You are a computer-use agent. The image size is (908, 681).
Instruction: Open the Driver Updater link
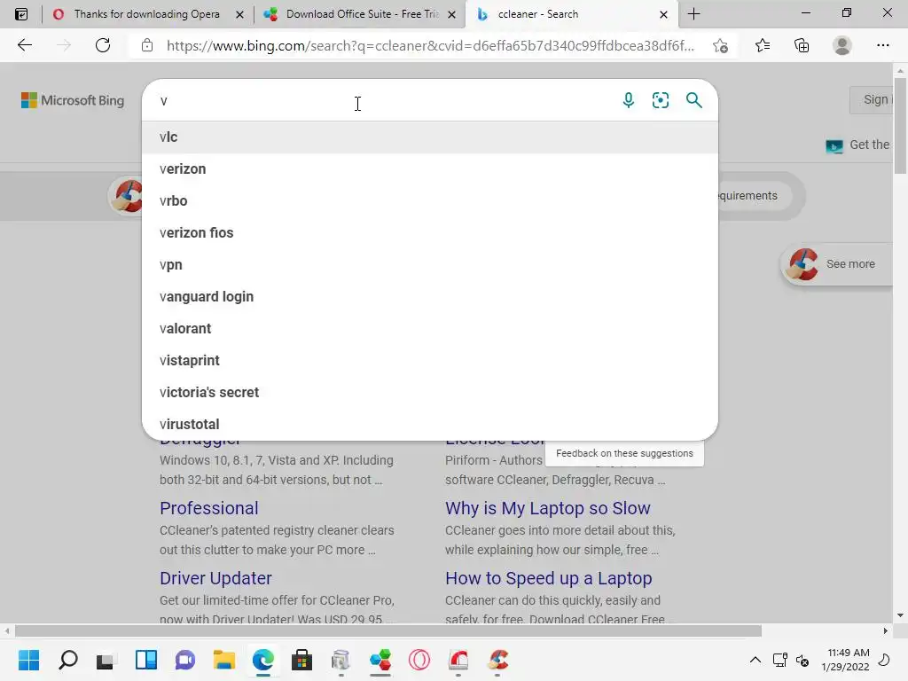click(215, 578)
